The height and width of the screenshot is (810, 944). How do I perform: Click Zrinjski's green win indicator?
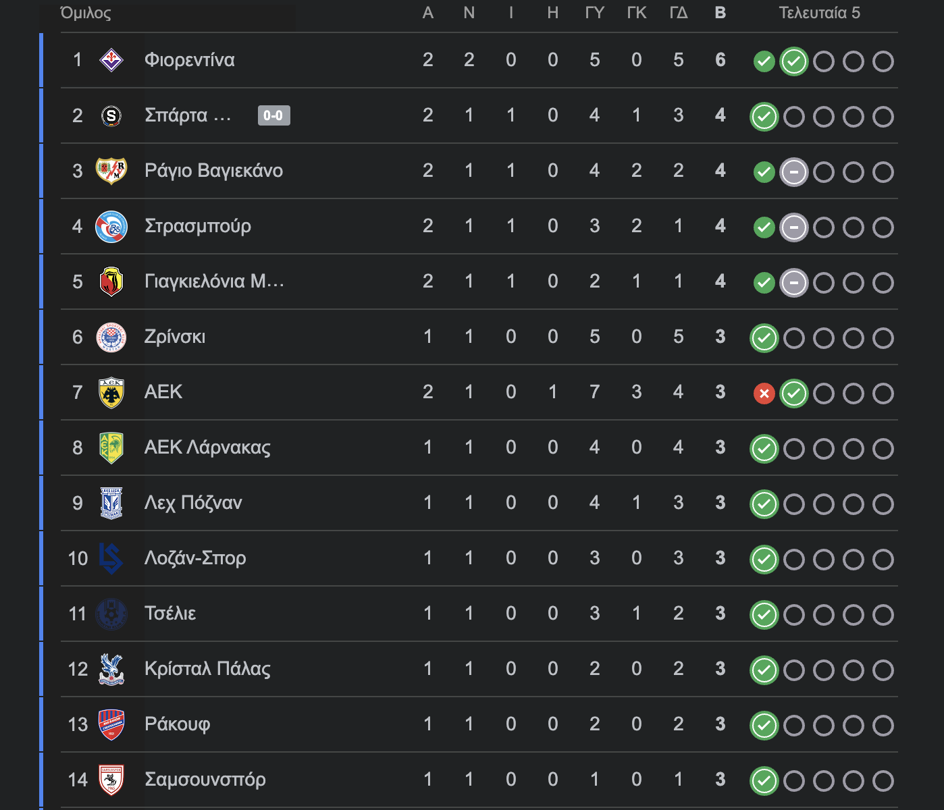pos(764,338)
